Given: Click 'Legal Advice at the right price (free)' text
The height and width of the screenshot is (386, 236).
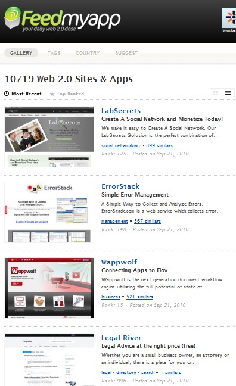Looking at the screenshot, I should (x=148, y=346).
